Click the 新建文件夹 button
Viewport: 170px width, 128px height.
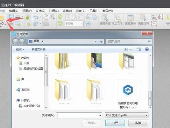pos(38,49)
